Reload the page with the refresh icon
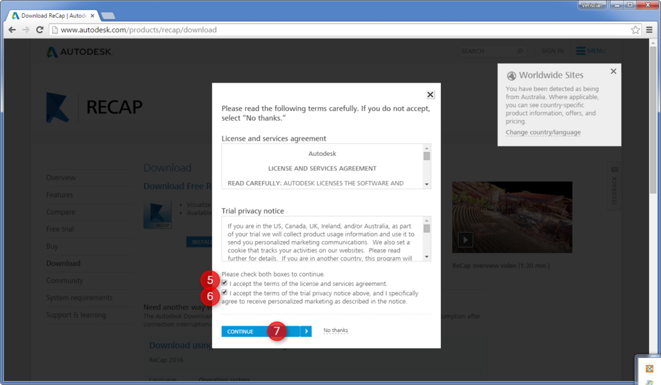This screenshot has width=661, height=385. point(40,30)
